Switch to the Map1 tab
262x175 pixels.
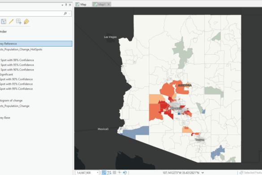[99, 4]
